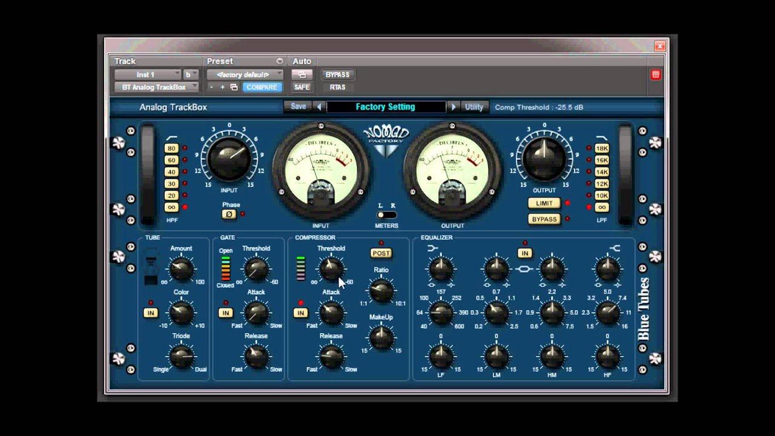Click the Nomad Factory logo
Image resolution: width=775 pixels, height=436 pixels.
click(x=386, y=140)
